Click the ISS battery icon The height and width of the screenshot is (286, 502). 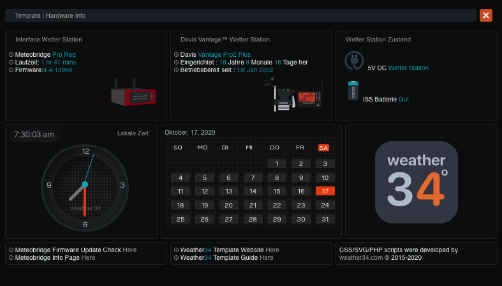(x=353, y=91)
